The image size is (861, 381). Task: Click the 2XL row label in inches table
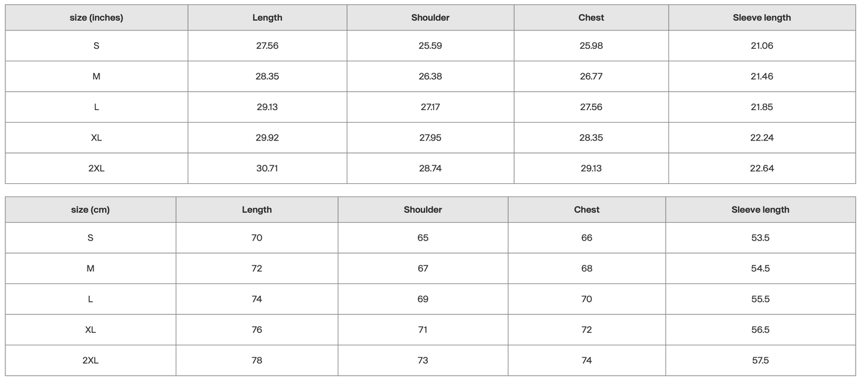click(97, 168)
